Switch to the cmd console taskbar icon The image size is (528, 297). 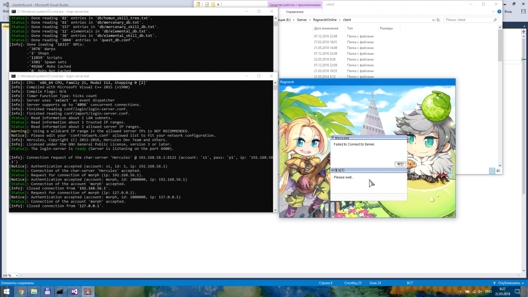click(60, 292)
